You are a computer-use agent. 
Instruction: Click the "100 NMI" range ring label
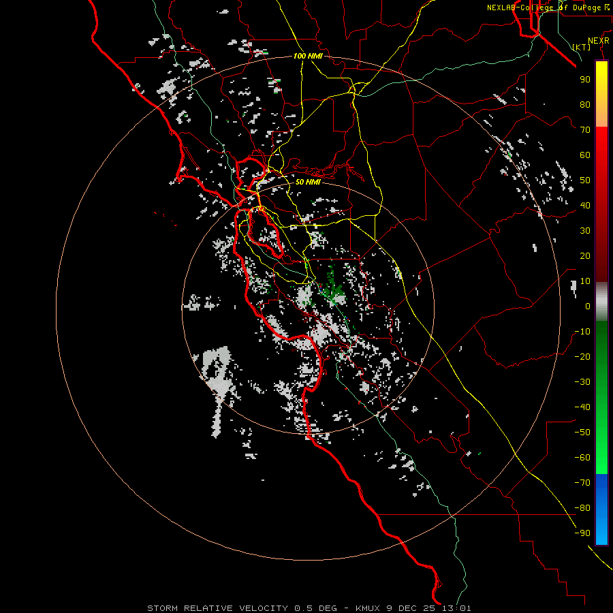click(308, 56)
